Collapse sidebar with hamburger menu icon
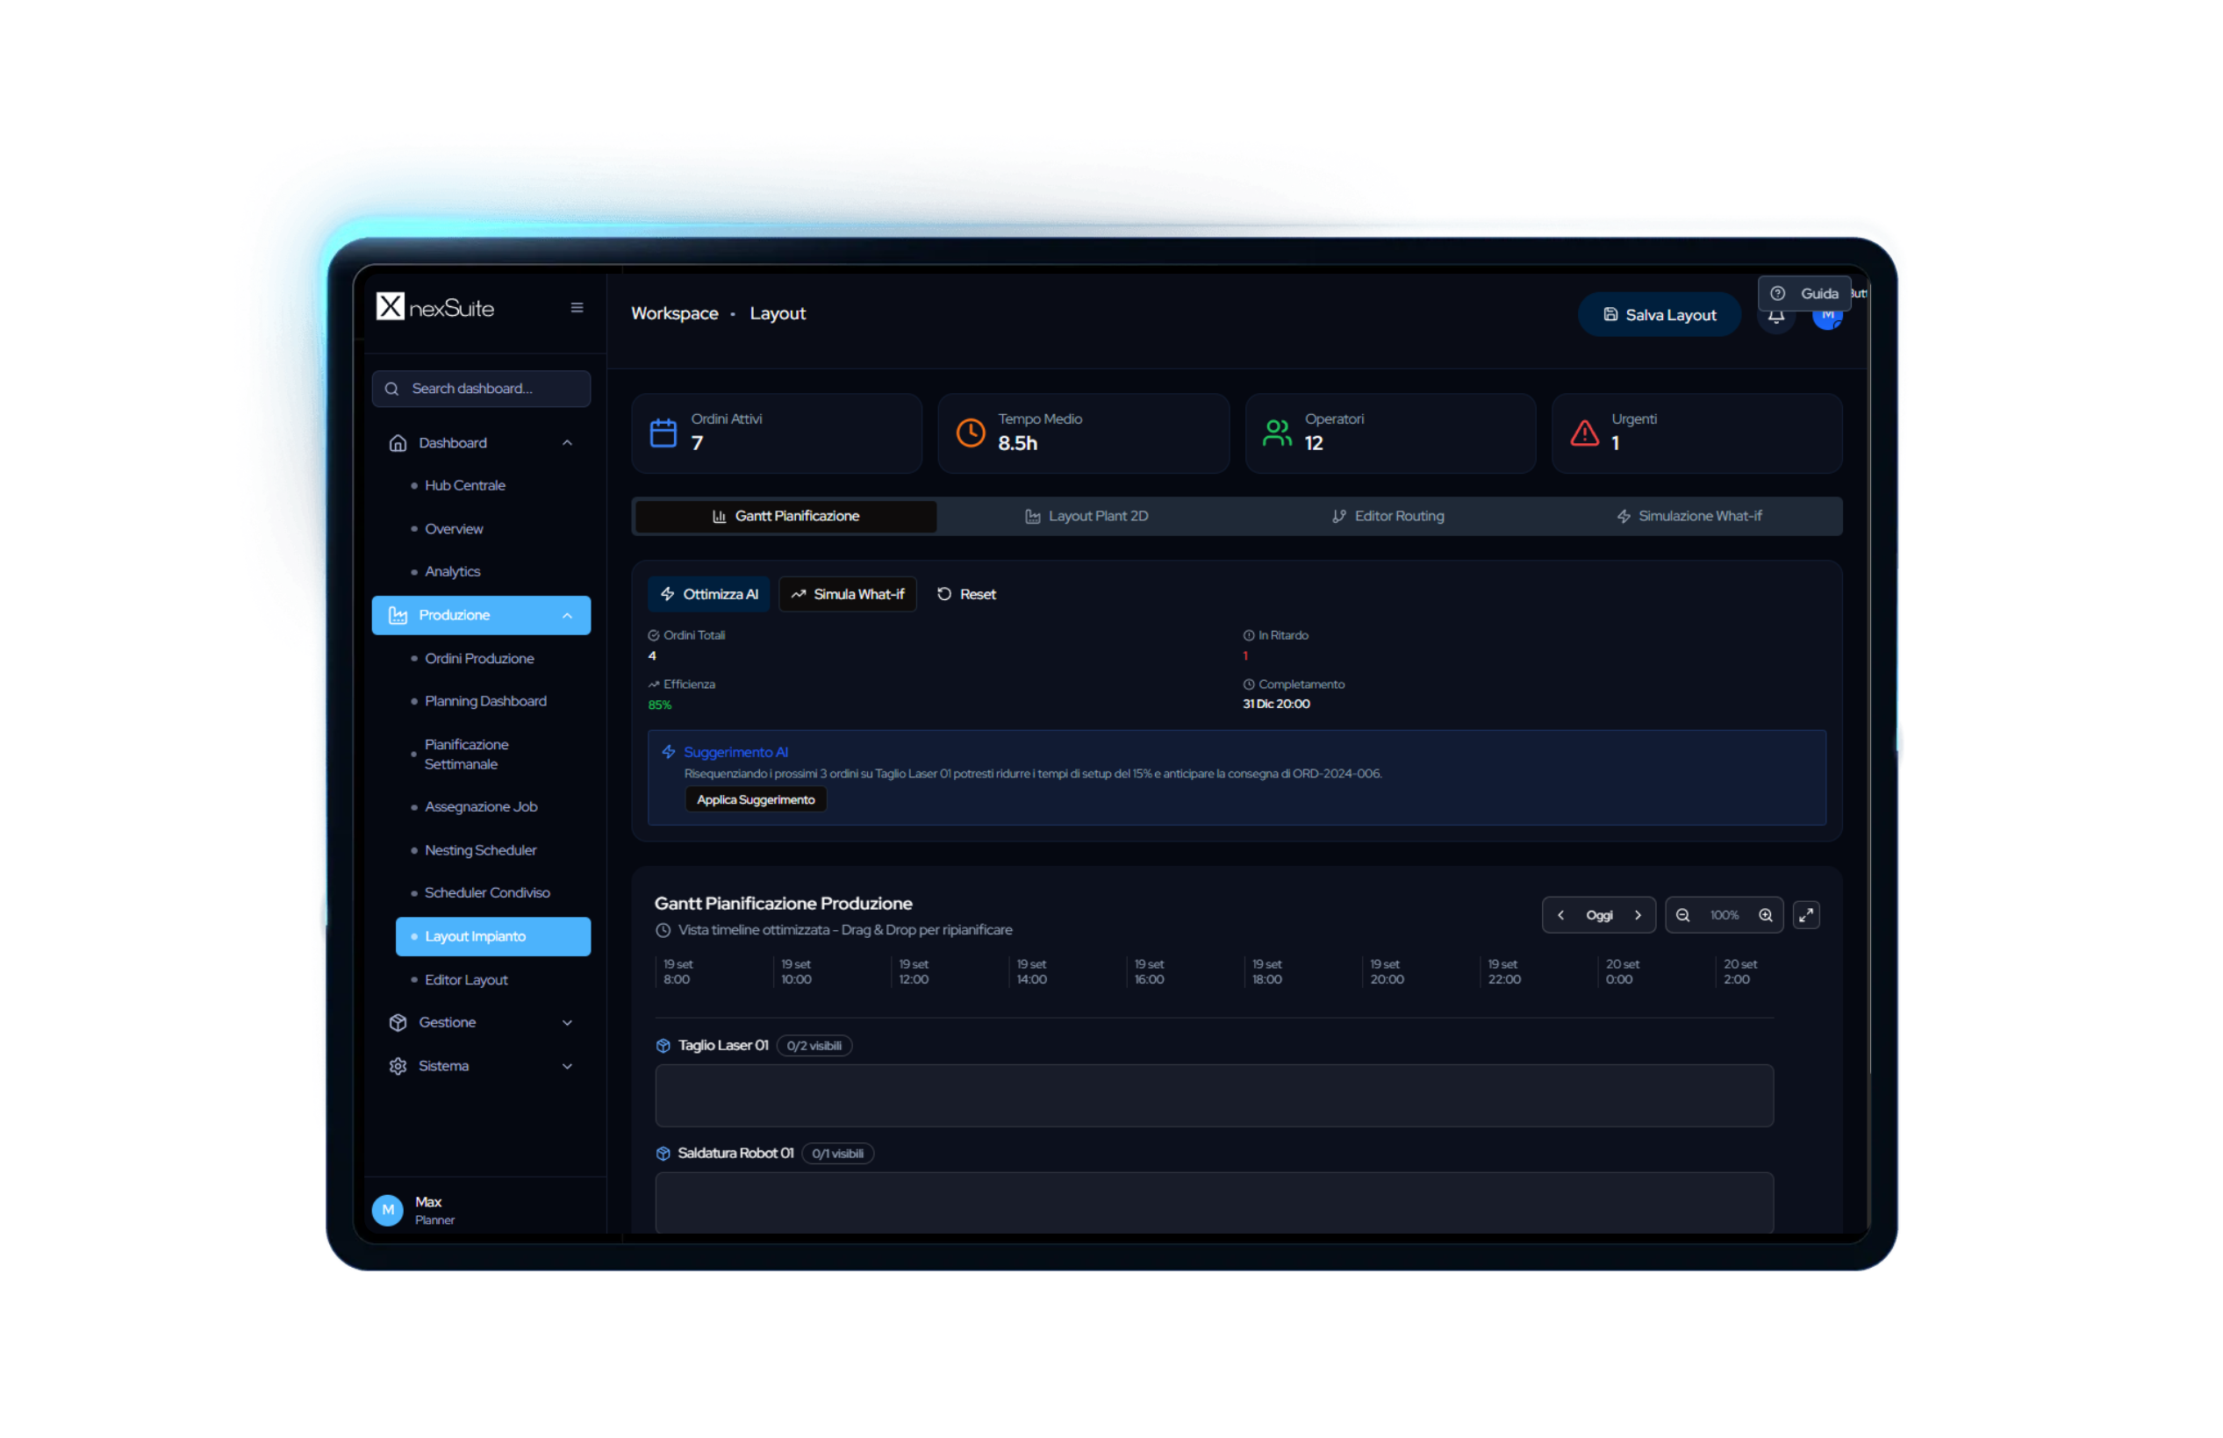This screenshot has width=2223, height=1438. tap(577, 308)
